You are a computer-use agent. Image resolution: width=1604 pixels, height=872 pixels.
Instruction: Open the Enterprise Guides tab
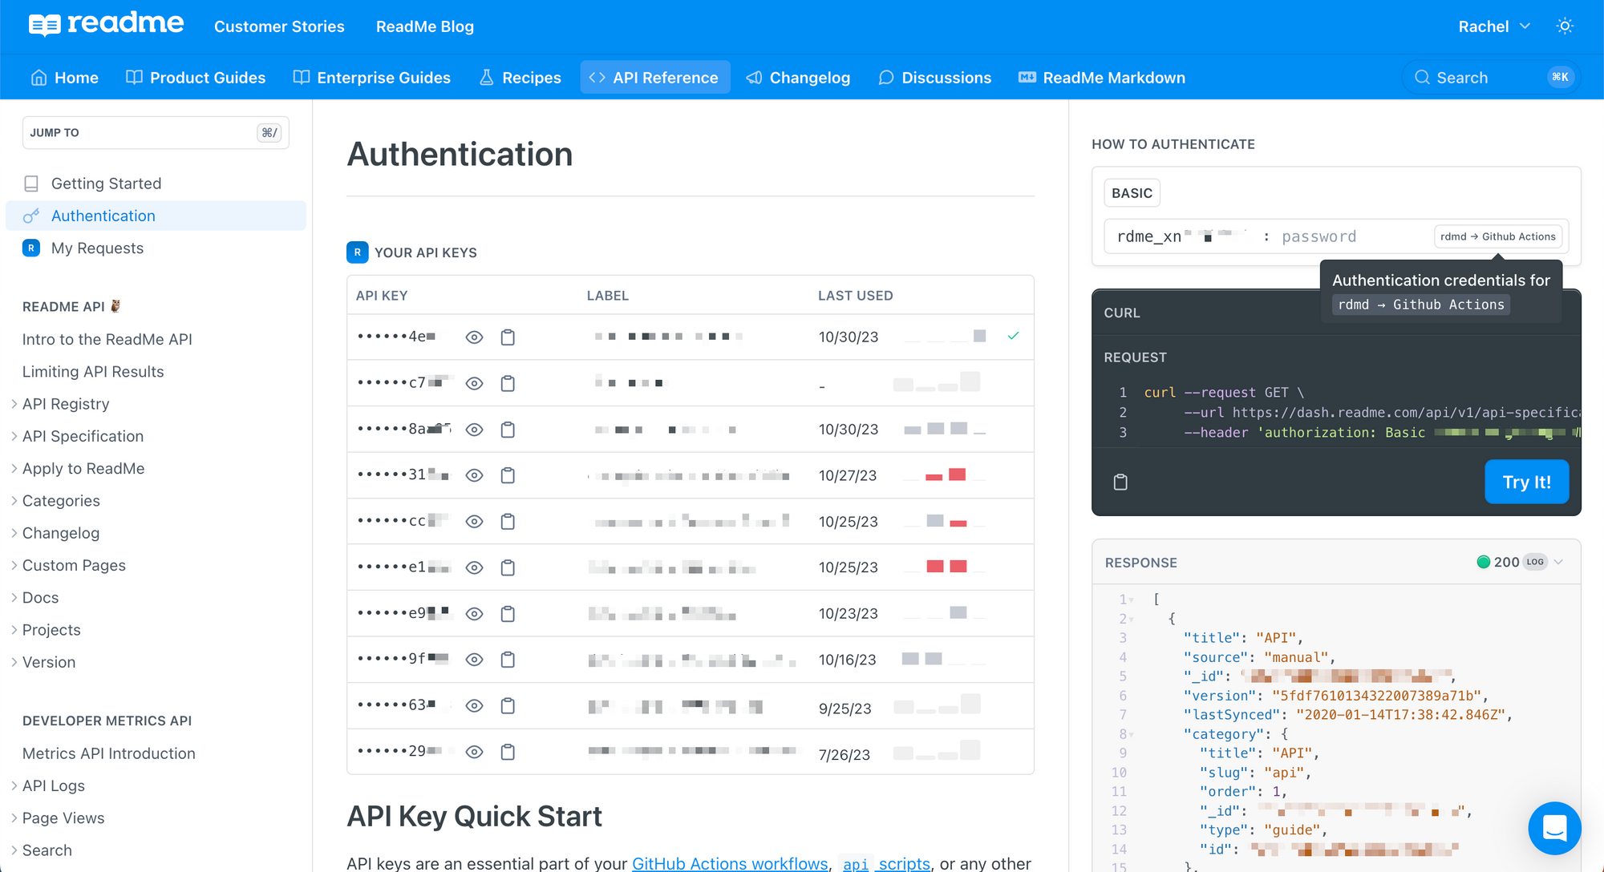(x=372, y=78)
